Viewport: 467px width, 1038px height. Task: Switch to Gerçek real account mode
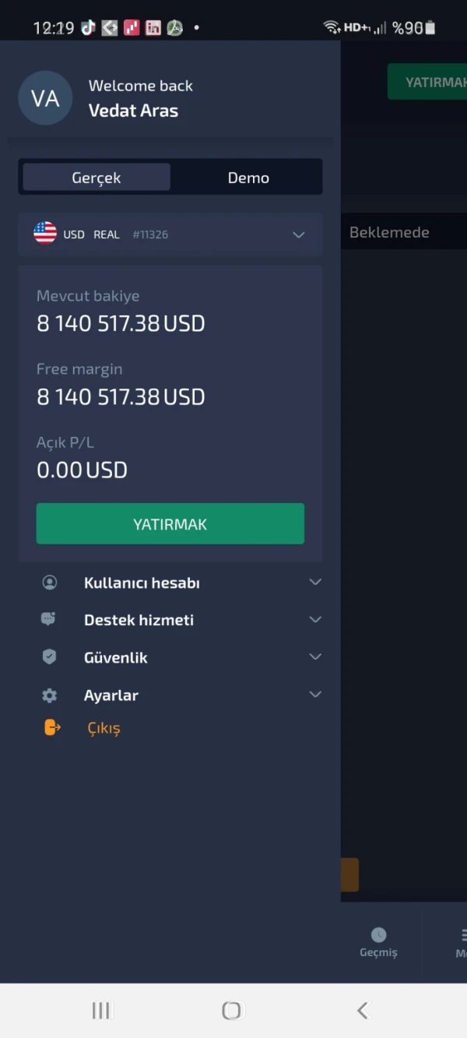pos(97,178)
